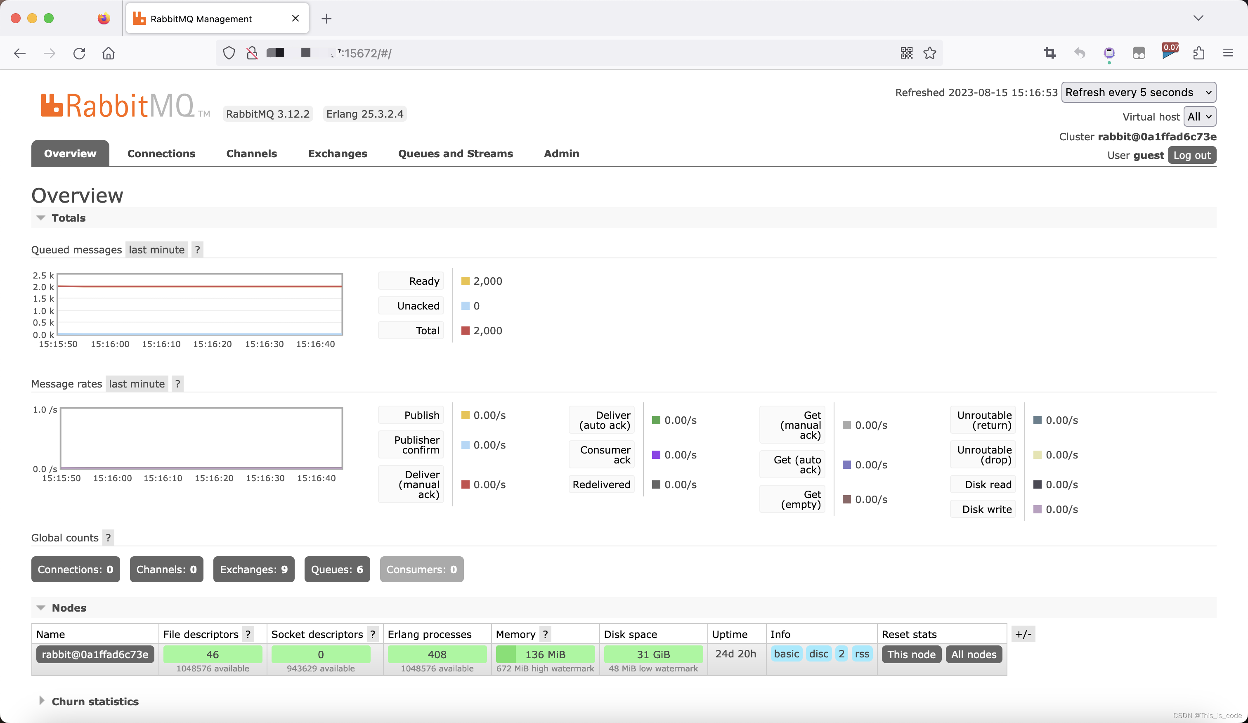Click the Firefox icon in tab bar
Image resolution: width=1248 pixels, height=723 pixels.
click(x=104, y=18)
